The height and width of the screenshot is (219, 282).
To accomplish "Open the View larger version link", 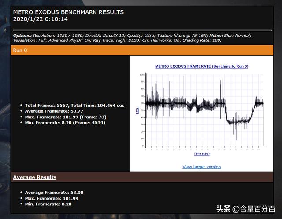I will tap(202, 167).
